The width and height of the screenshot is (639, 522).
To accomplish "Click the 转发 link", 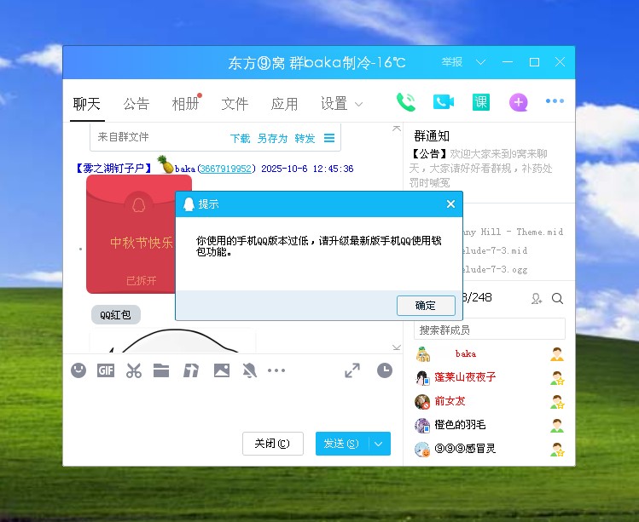I will (305, 138).
